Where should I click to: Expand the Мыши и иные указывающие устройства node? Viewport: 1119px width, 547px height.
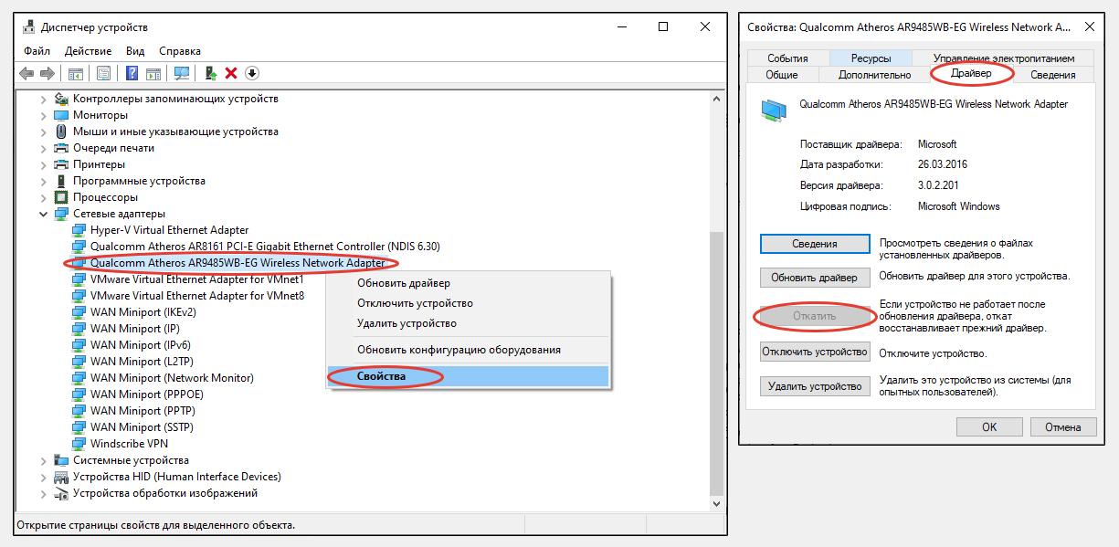point(44,131)
